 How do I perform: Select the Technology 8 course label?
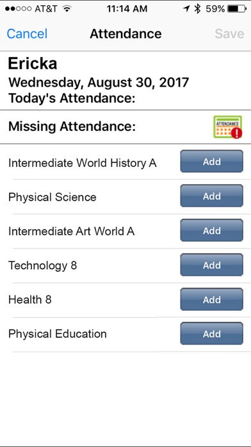43,266
